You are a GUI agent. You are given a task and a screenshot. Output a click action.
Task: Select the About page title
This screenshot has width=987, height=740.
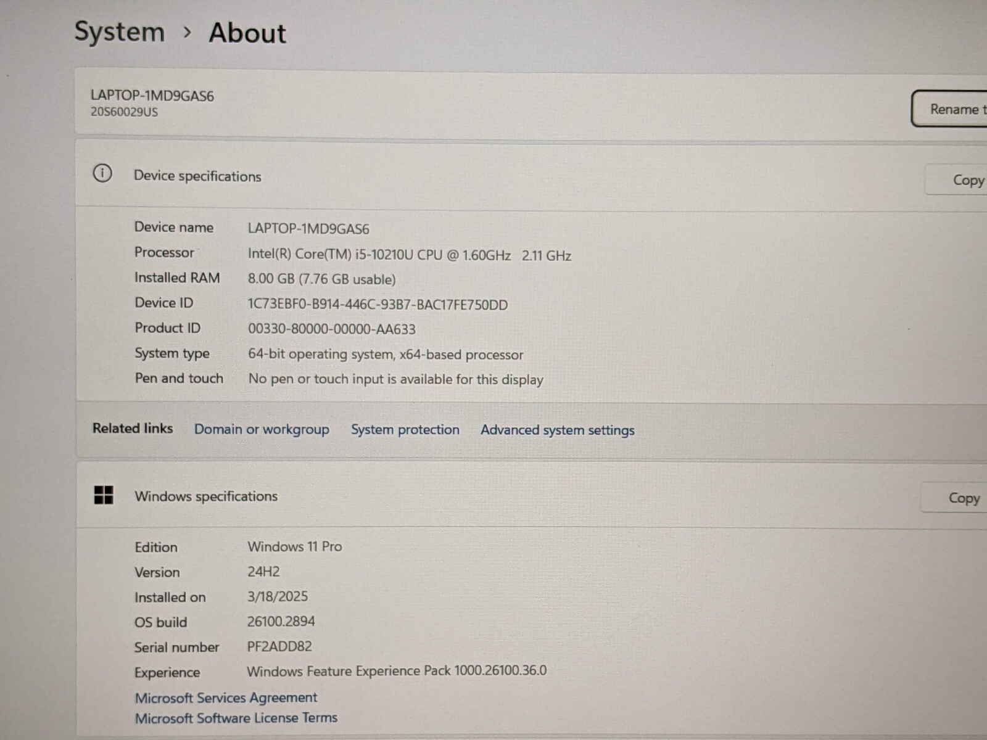click(x=247, y=33)
